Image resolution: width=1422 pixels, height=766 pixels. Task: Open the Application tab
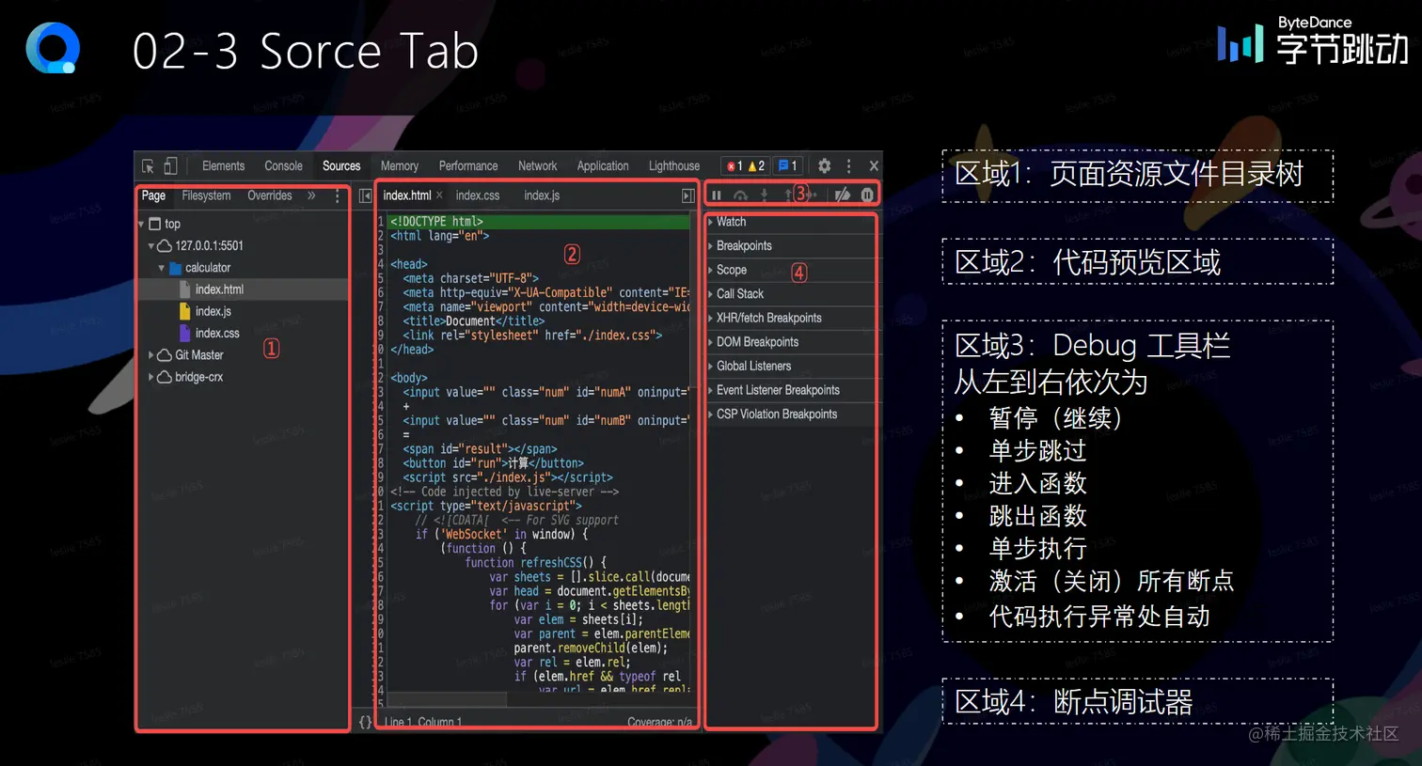603,166
